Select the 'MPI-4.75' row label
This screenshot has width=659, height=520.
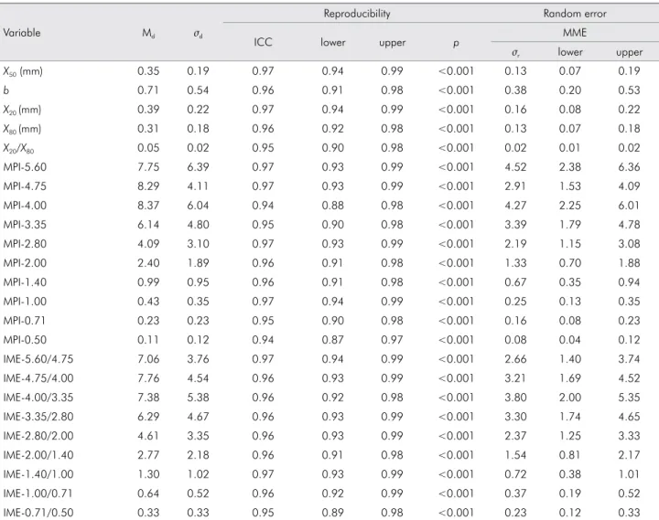(25, 186)
